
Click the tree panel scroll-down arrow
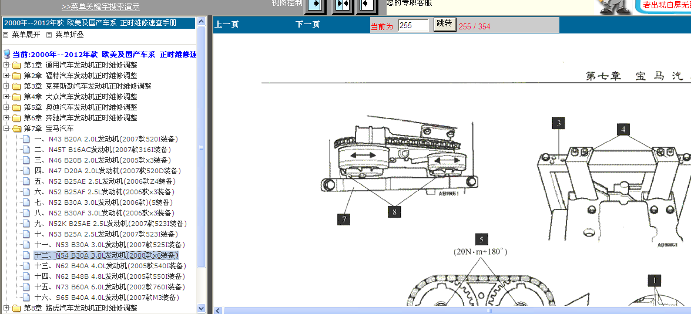click(x=202, y=308)
